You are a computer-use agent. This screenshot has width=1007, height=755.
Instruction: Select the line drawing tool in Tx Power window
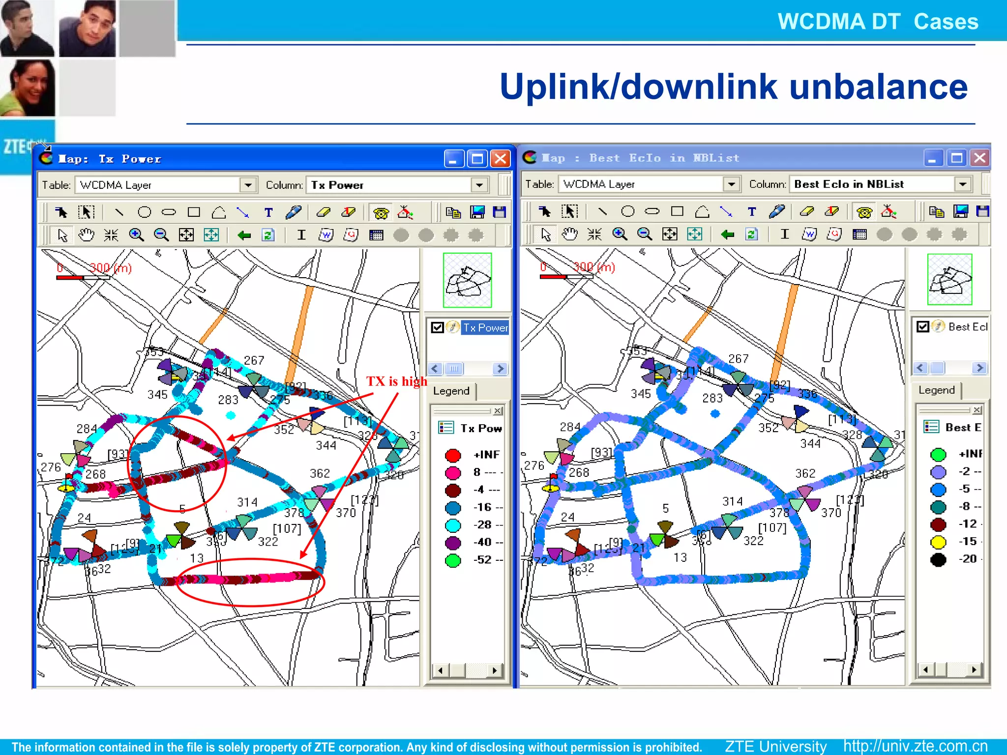click(x=118, y=212)
